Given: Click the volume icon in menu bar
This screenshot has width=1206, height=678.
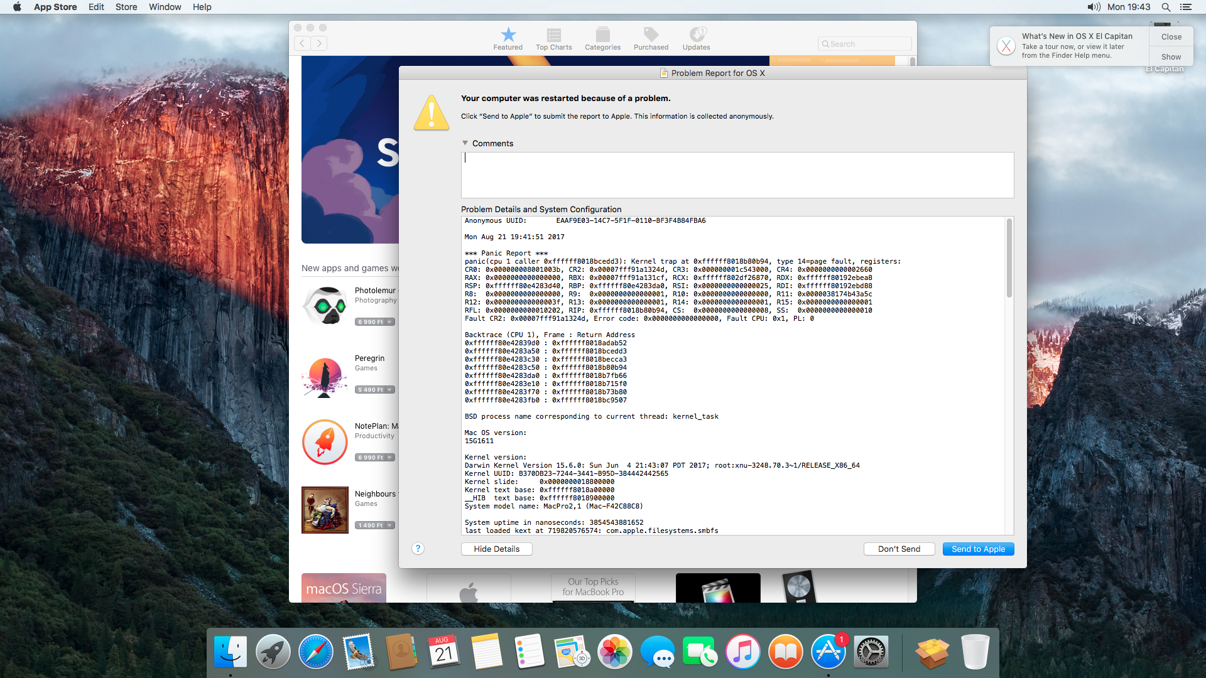Looking at the screenshot, I should tap(1094, 7).
